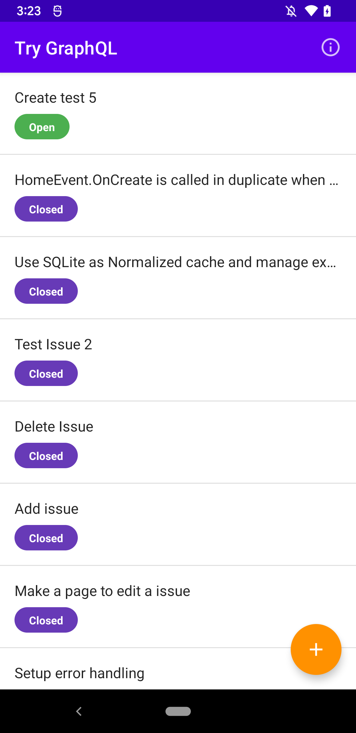Open the Create test 5 issue details
Image resolution: width=356 pixels, height=733 pixels.
coord(55,97)
